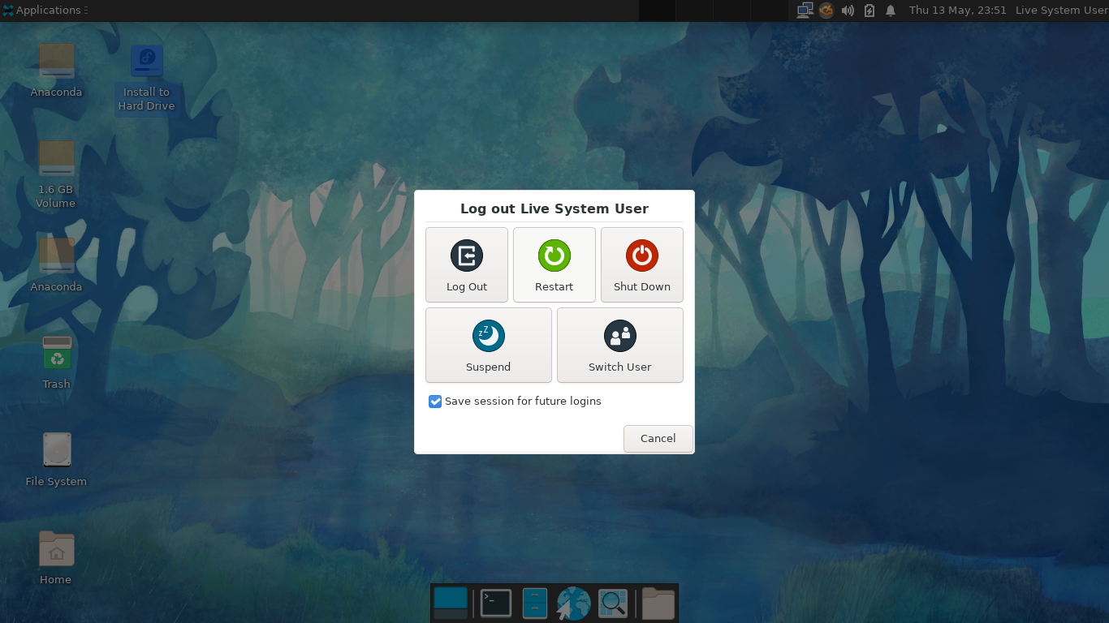Select the Anaconda drive above Trash

[x=56, y=265]
